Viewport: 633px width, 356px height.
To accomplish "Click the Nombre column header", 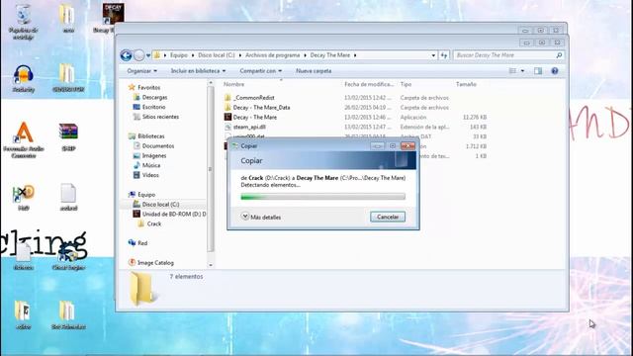I will (234, 84).
